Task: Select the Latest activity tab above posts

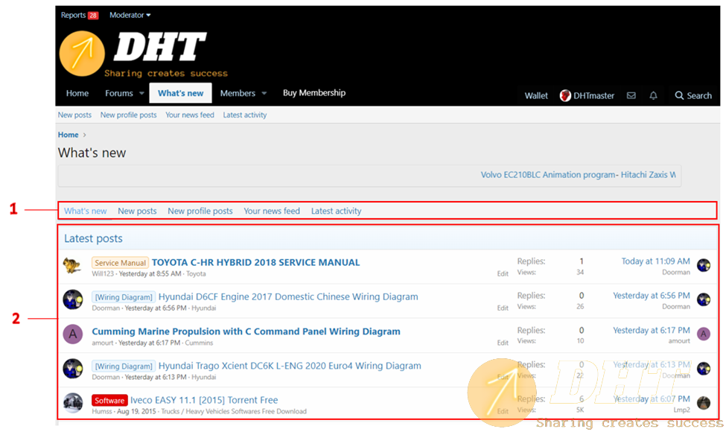Action: [x=336, y=211]
